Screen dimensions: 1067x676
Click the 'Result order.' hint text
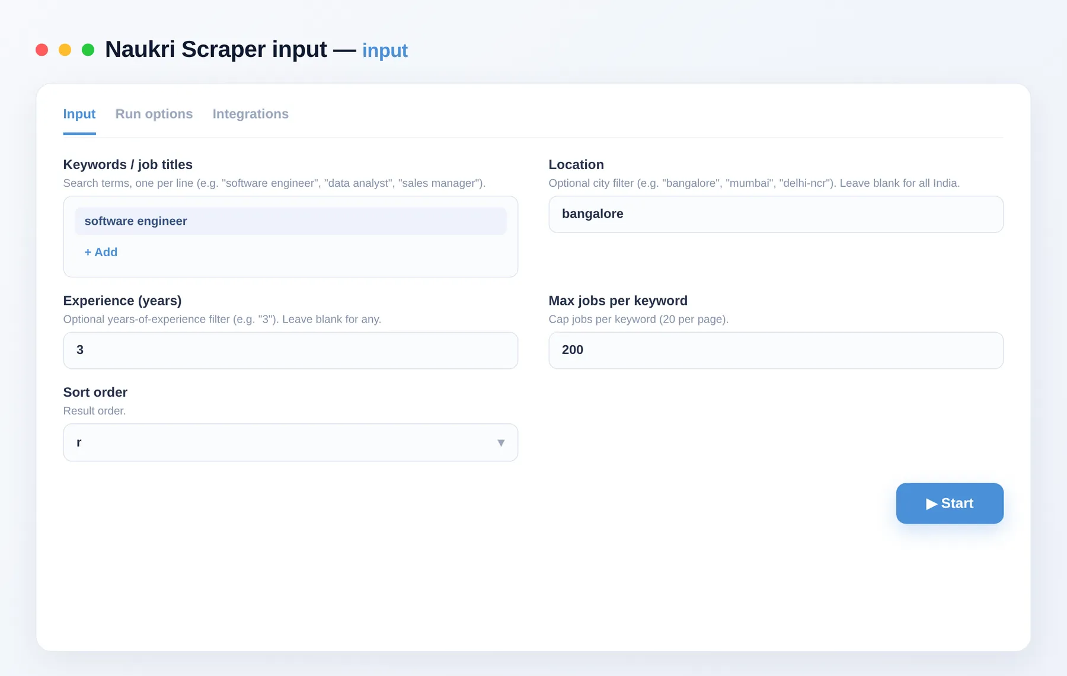pos(94,411)
